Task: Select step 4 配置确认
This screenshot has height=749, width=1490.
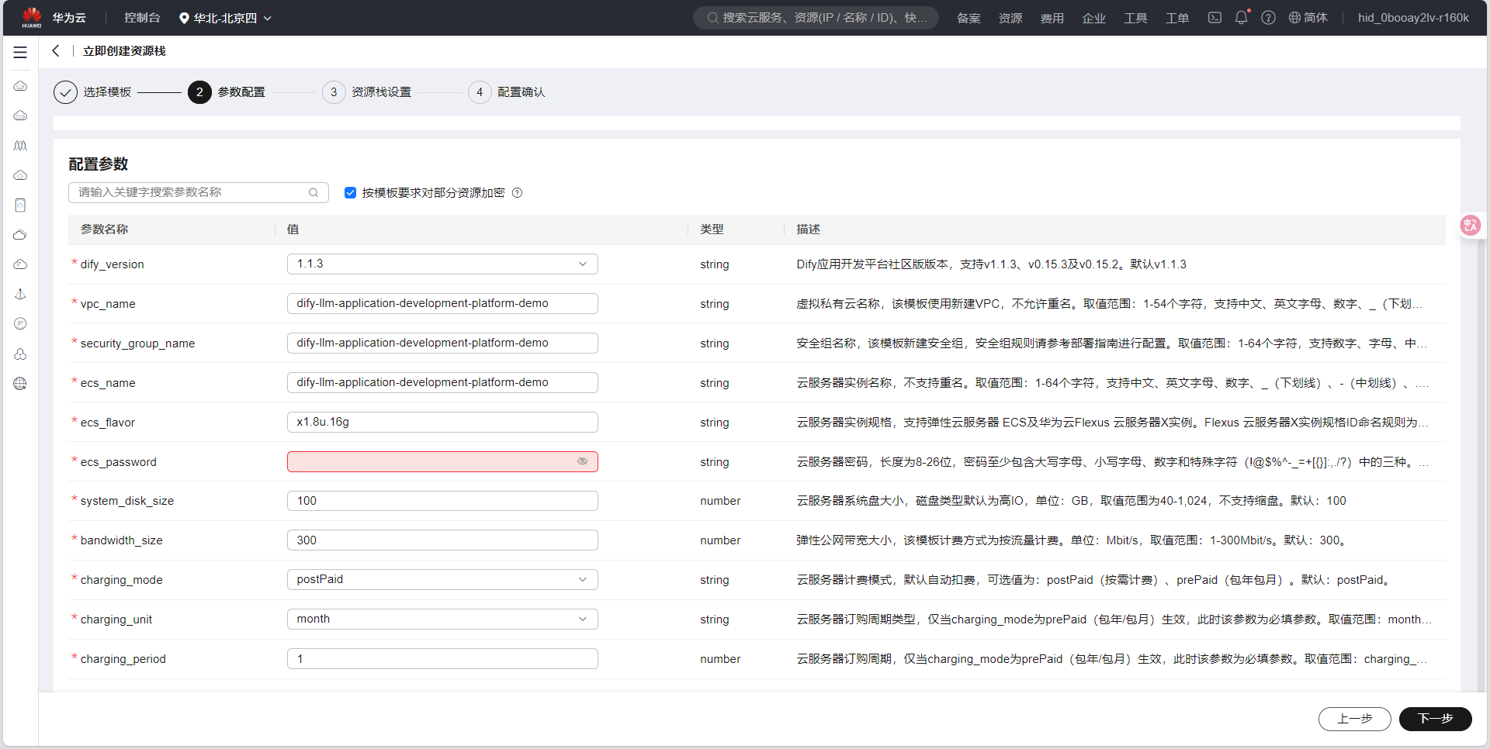Action: (x=507, y=92)
